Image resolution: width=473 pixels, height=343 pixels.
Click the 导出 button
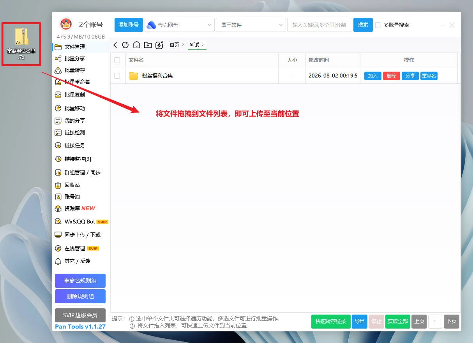click(x=360, y=322)
